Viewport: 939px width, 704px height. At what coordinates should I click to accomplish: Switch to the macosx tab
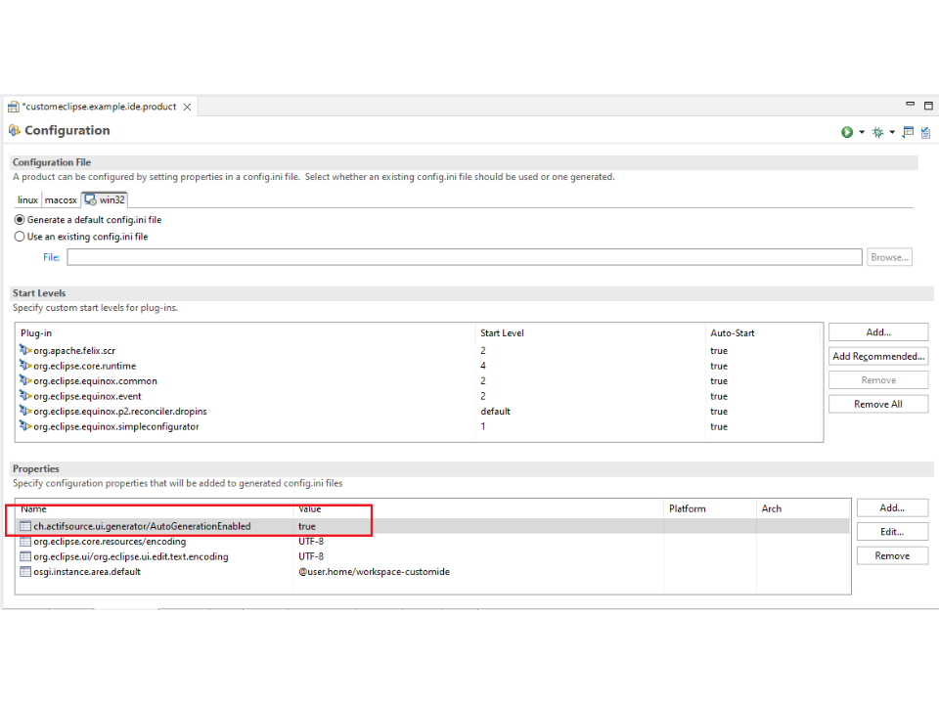pyautogui.click(x=61, y=199)
